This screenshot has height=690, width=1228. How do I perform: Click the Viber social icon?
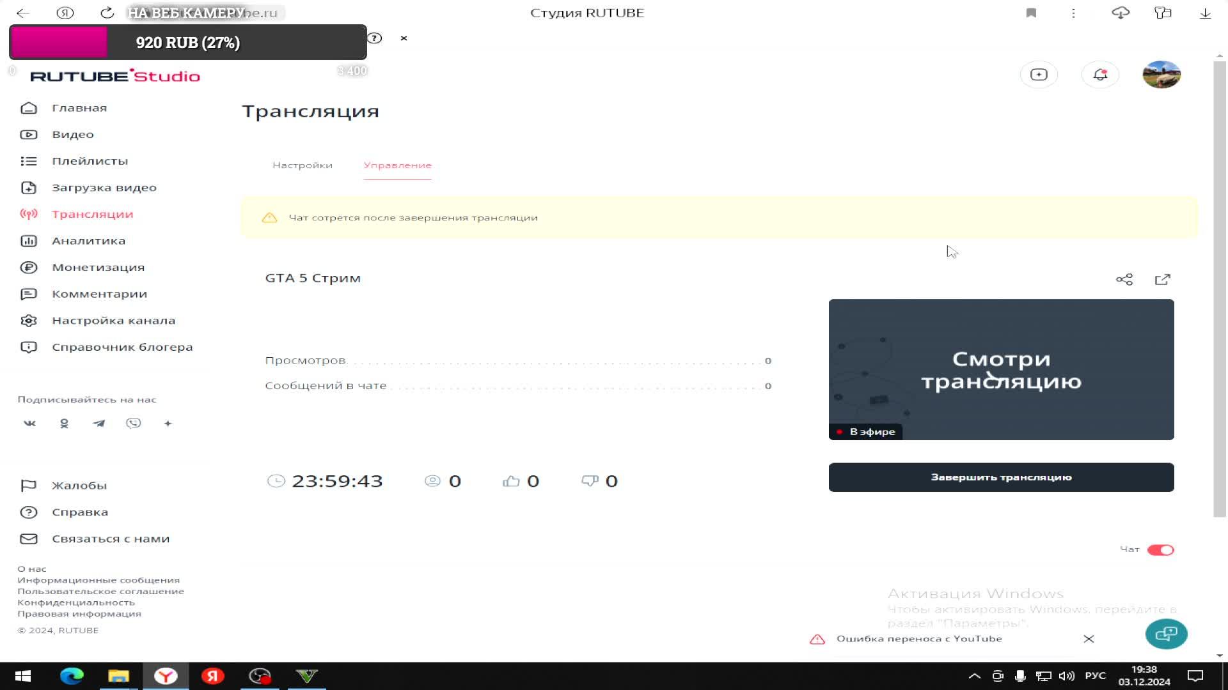point(133,423)
